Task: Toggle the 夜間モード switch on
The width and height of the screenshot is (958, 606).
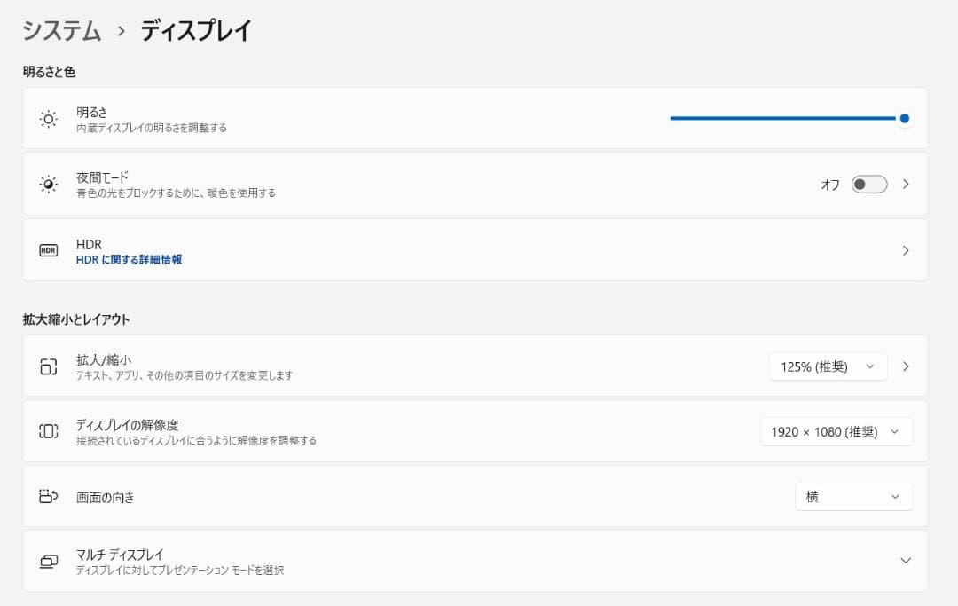Action: point(868,184)
